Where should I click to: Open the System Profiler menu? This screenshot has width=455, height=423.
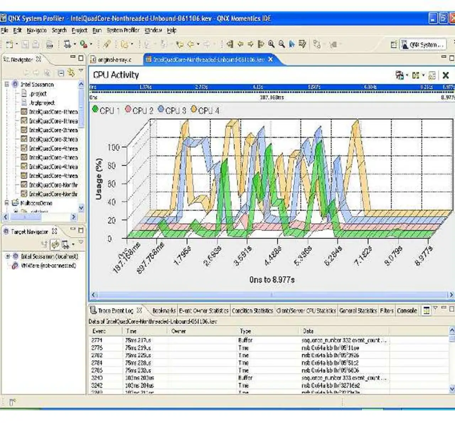[x=123, y=31]
